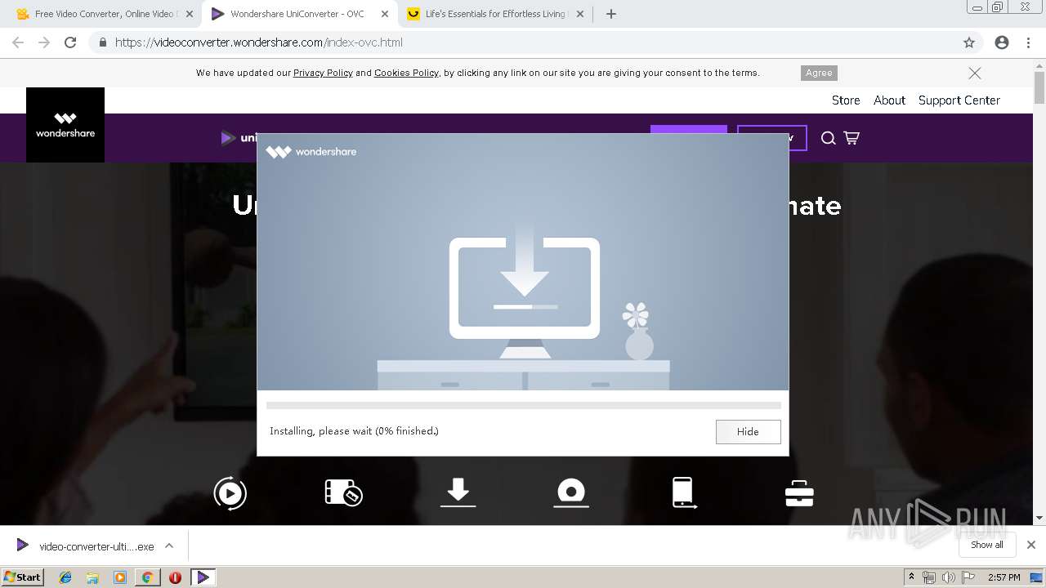This screenshot has height=588, width=1046.
Task: Click the page scrollbar up arrow
Action: click(x=1039, y=65)
